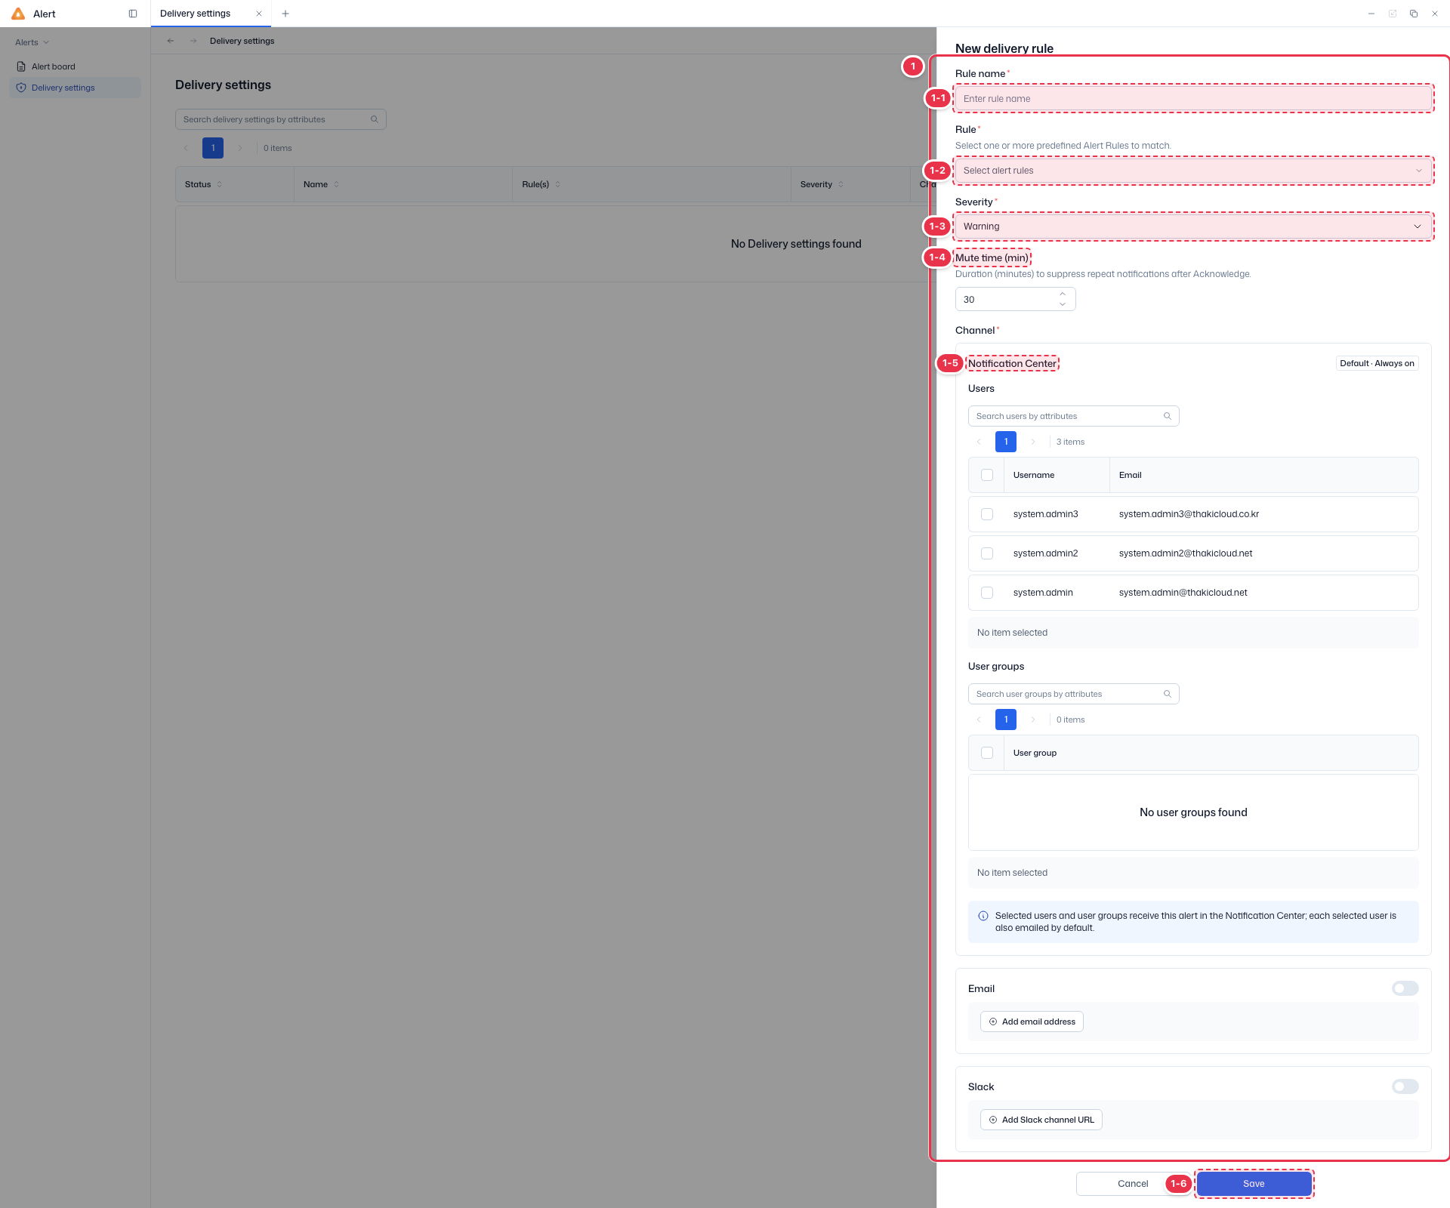This screenshot has height=1208, width=1450.
Task: Close the Delivery settings tab
Action: click(259, 14)
